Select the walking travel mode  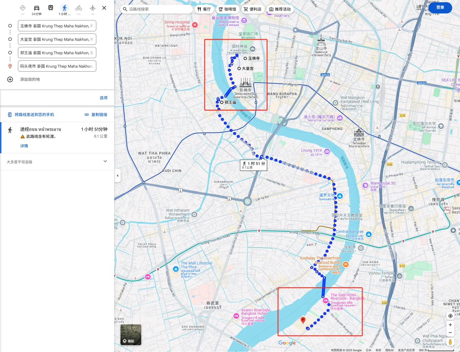65,8
